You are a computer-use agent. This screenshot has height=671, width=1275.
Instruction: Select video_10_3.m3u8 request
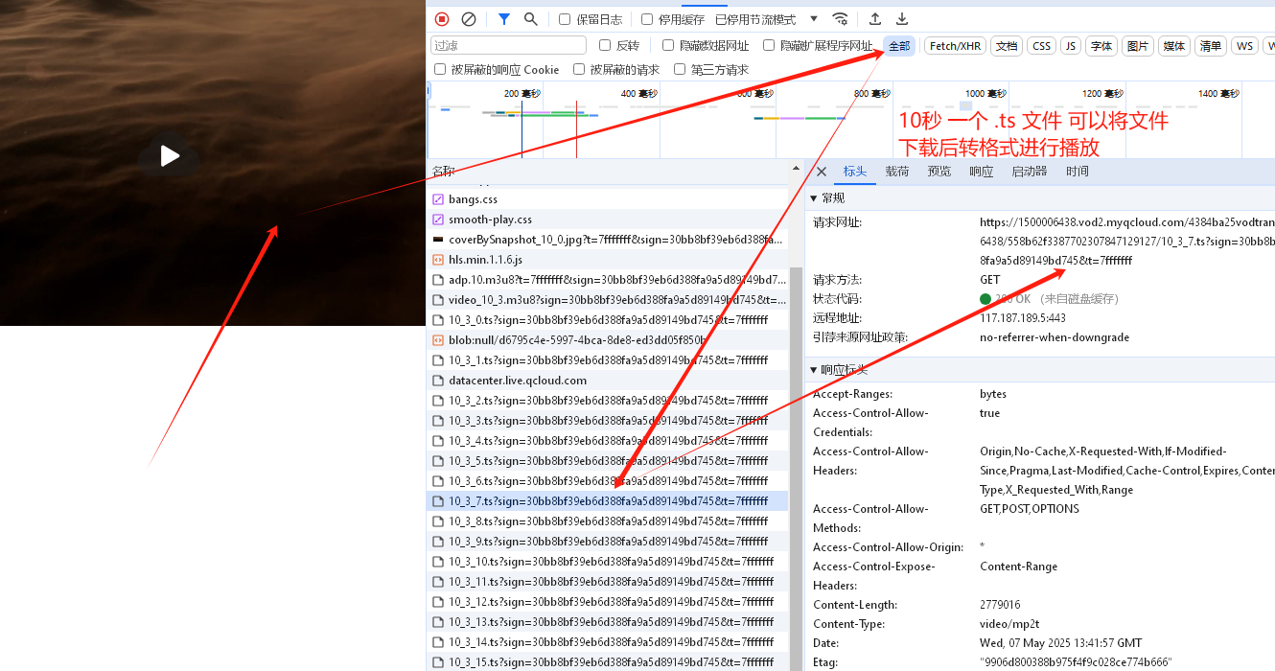coord(608,300)
